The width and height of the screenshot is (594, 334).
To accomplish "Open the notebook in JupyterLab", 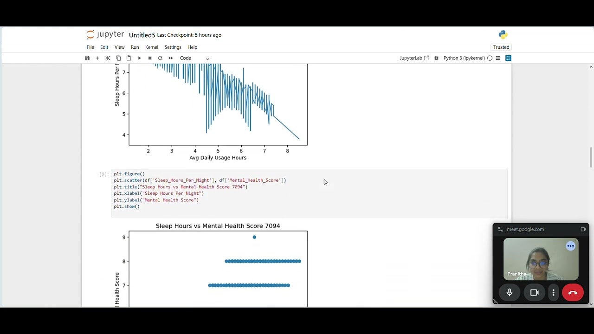I will (414, 58).
